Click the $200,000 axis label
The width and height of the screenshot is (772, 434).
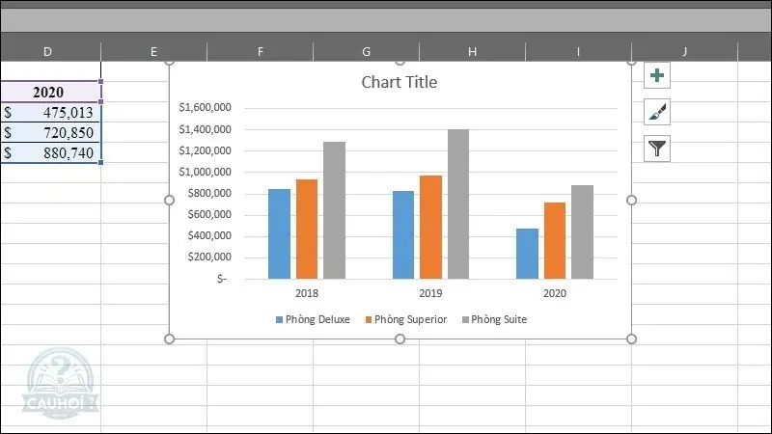click(x=209, y=257)
